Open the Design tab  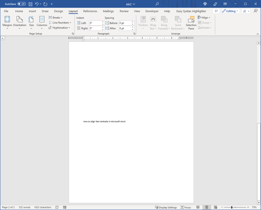tap(59, 11)
